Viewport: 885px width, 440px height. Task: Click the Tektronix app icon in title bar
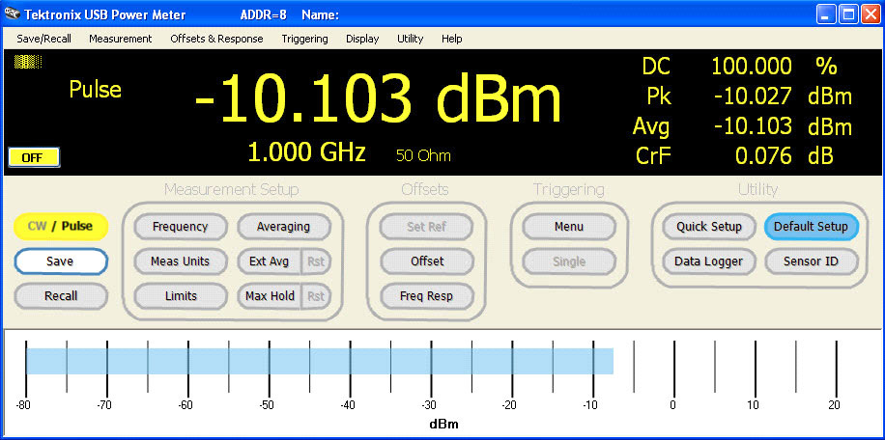[12, 14]
